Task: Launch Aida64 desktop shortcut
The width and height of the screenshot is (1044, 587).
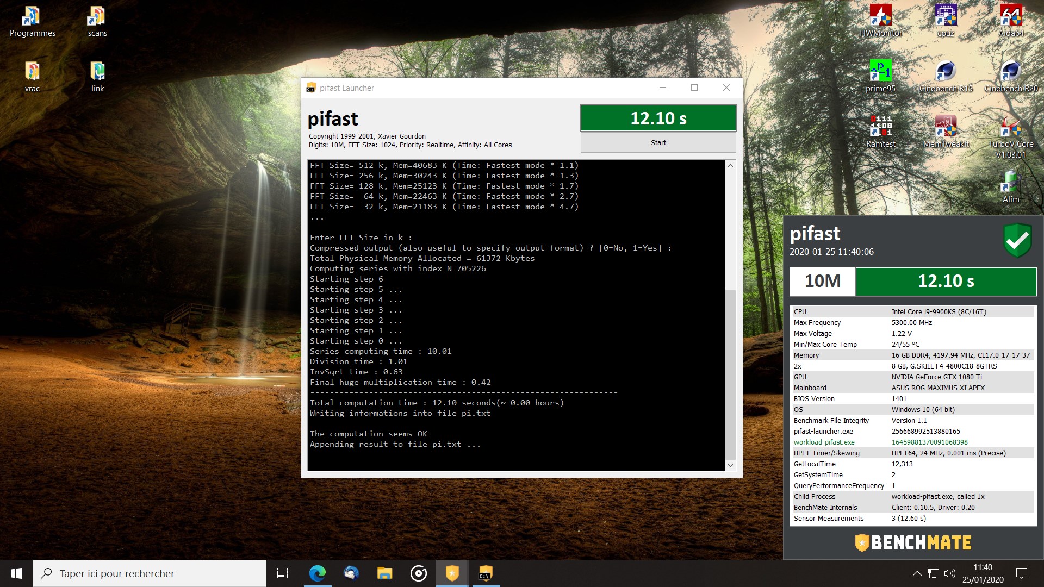Action: [x=1011, y=21]
